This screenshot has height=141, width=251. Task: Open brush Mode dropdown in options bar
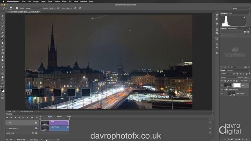point(33,8)
